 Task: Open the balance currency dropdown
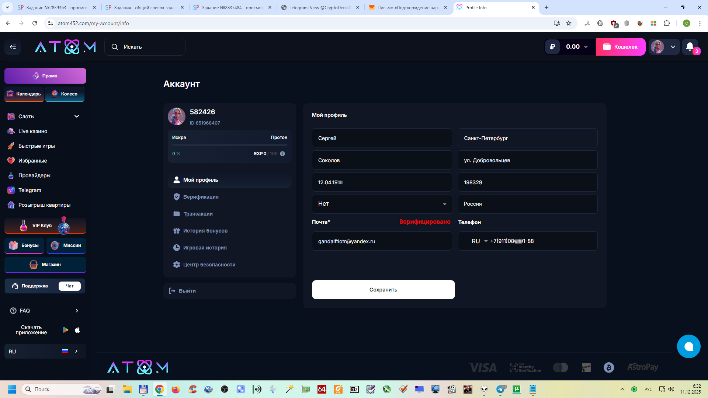point(586,47)
